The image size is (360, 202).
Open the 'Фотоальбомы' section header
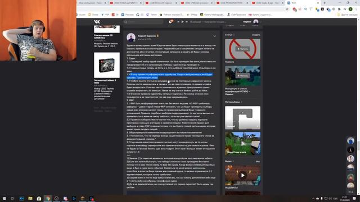tap(232, 102)
